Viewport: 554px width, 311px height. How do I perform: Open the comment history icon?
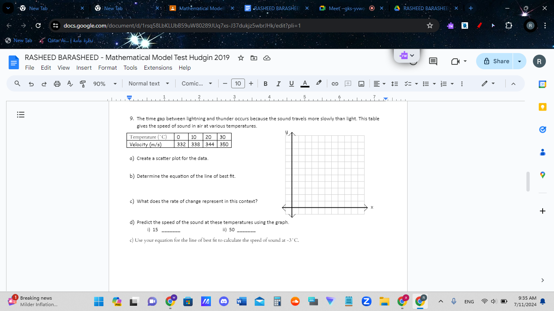(x=433, y=61)
